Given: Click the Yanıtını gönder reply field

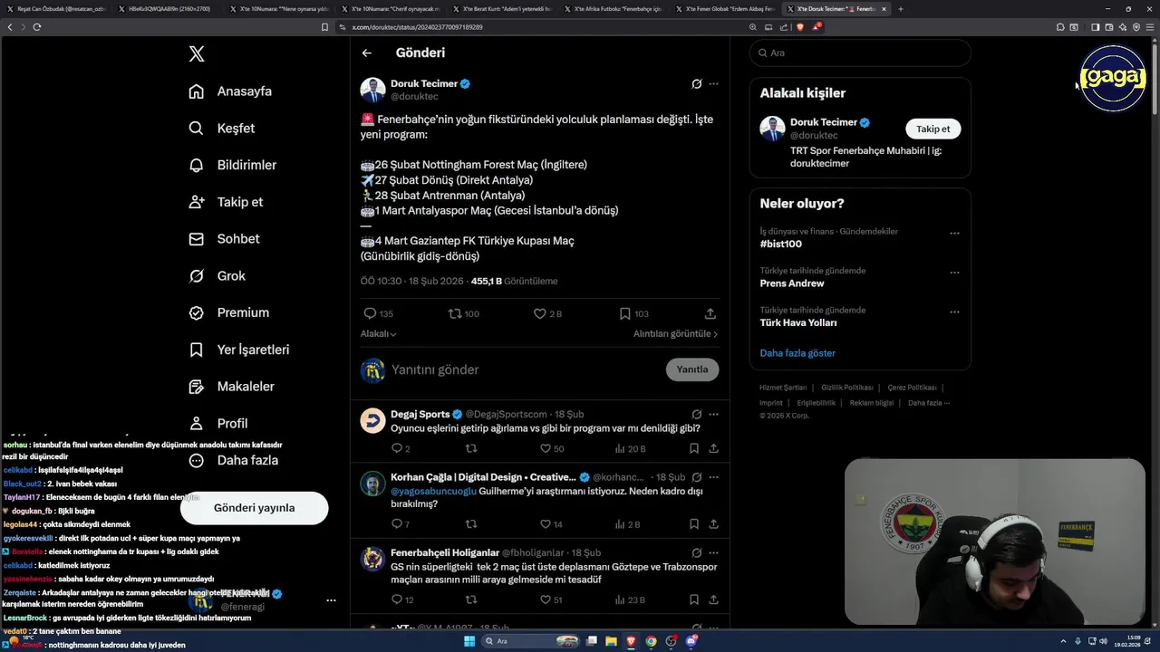Looking at the screenshot, I should point(526,369).
